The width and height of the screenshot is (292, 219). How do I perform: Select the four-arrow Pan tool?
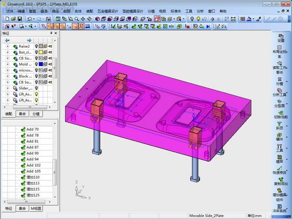pos(83,19)
